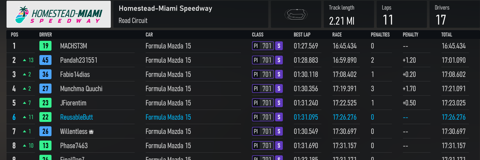Click the green up arrow beside Pandah231551
This screenshot has width=480, height=160.
[25, 60]
